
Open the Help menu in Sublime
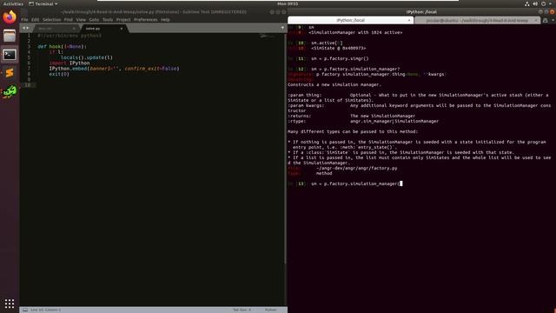[x=165, y=19]
